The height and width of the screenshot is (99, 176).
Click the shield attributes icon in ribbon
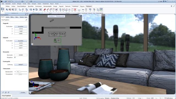[x=90, y=10]
